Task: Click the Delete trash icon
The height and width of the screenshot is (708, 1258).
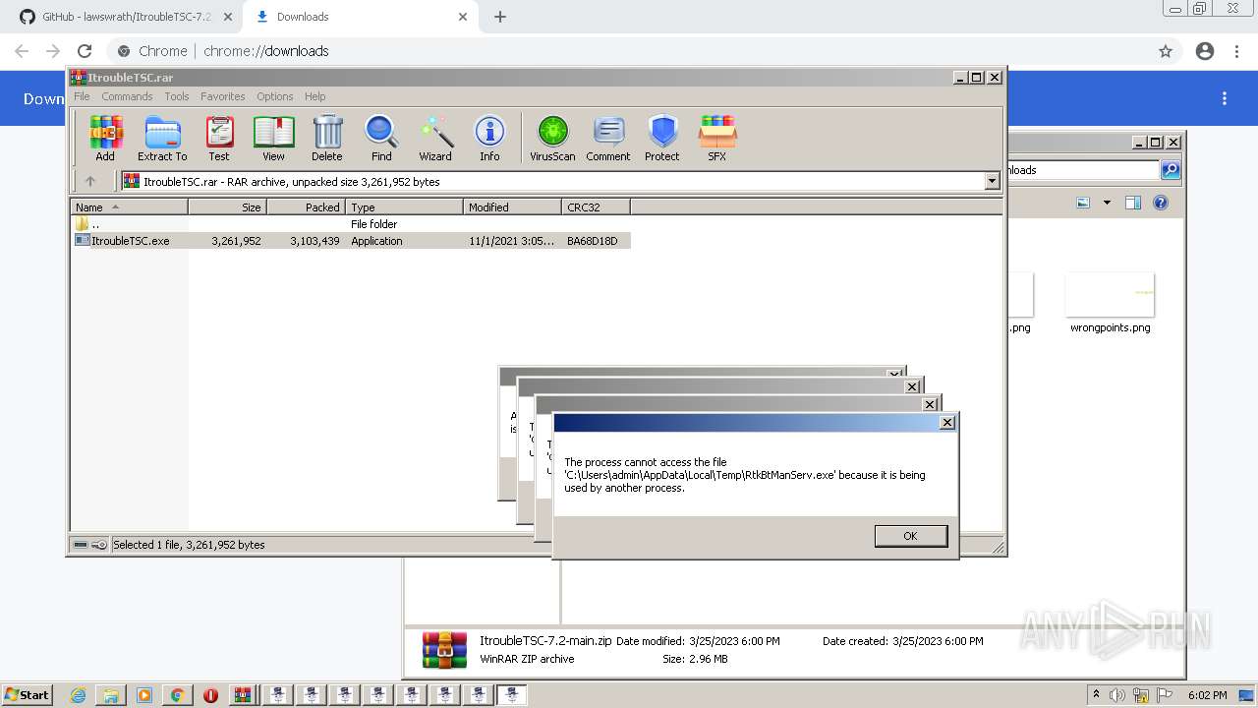Action: [327, 138]
